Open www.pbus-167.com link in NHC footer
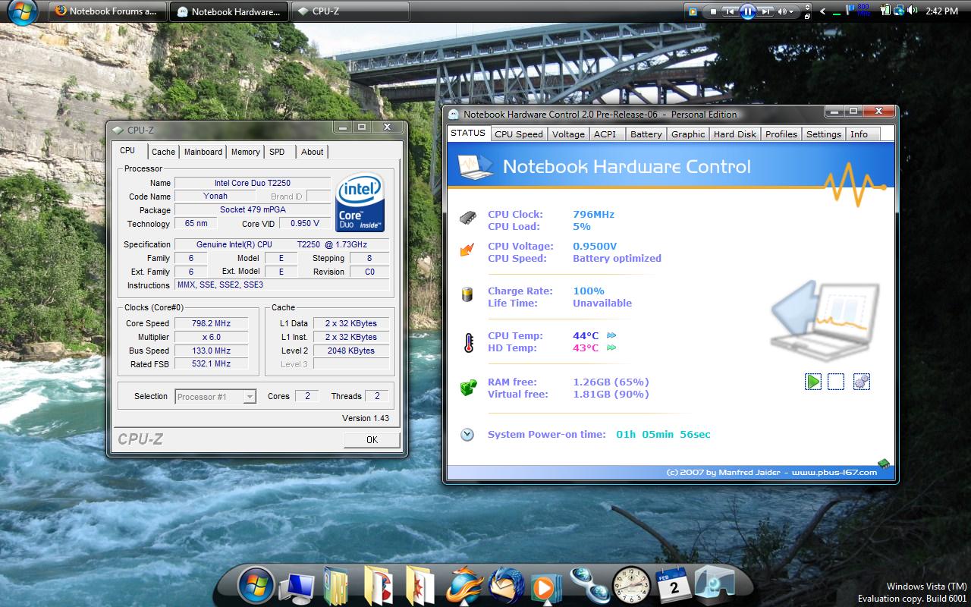Screen dimensions: 971x607 pyautogui.click(x=834, y=472)
